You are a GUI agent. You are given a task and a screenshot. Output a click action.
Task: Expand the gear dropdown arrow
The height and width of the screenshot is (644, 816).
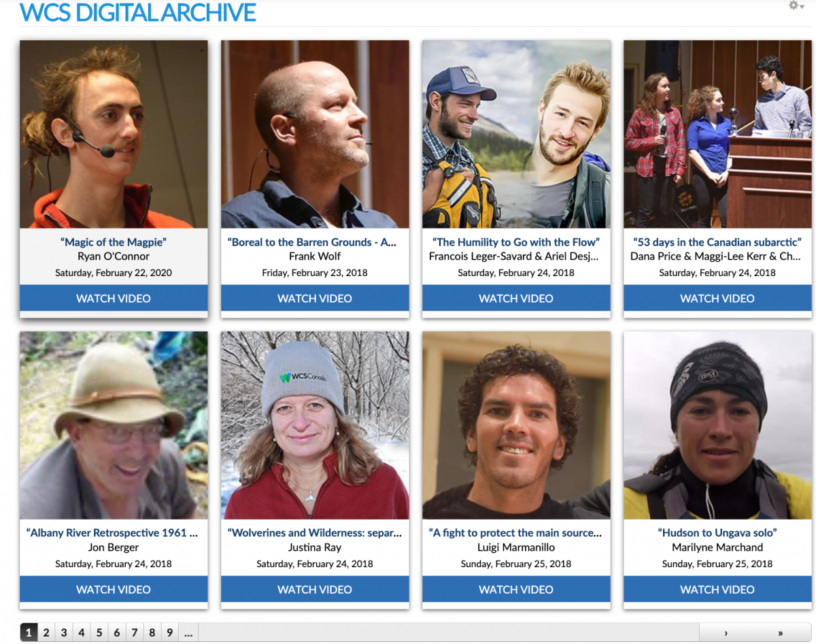tap(802, 6)
